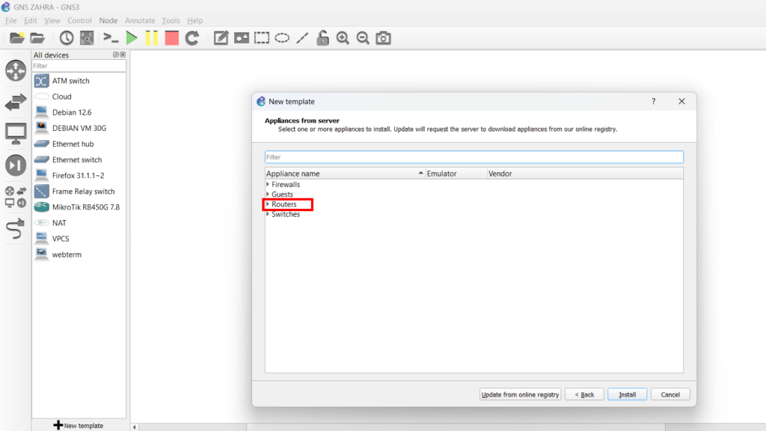Click the Zoom in magnifier icon
The height and width of the screenshot is (431, 766).
coord(343,38)
